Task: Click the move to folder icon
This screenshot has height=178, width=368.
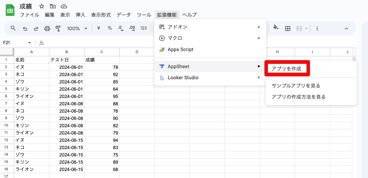Action: click(52, 6)
